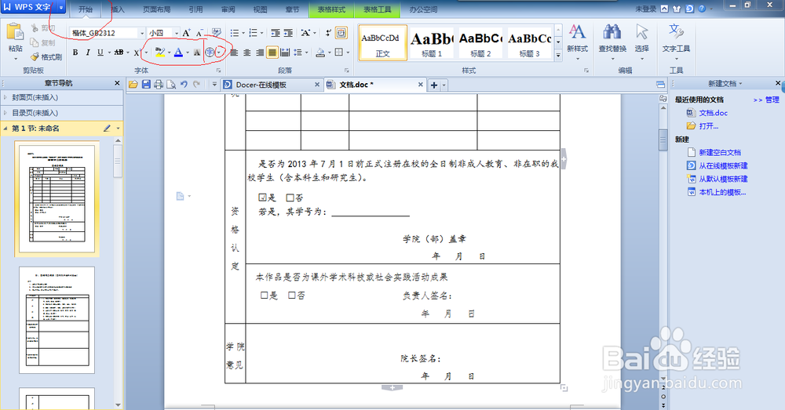Apply Underline formatting

(100, 53)
